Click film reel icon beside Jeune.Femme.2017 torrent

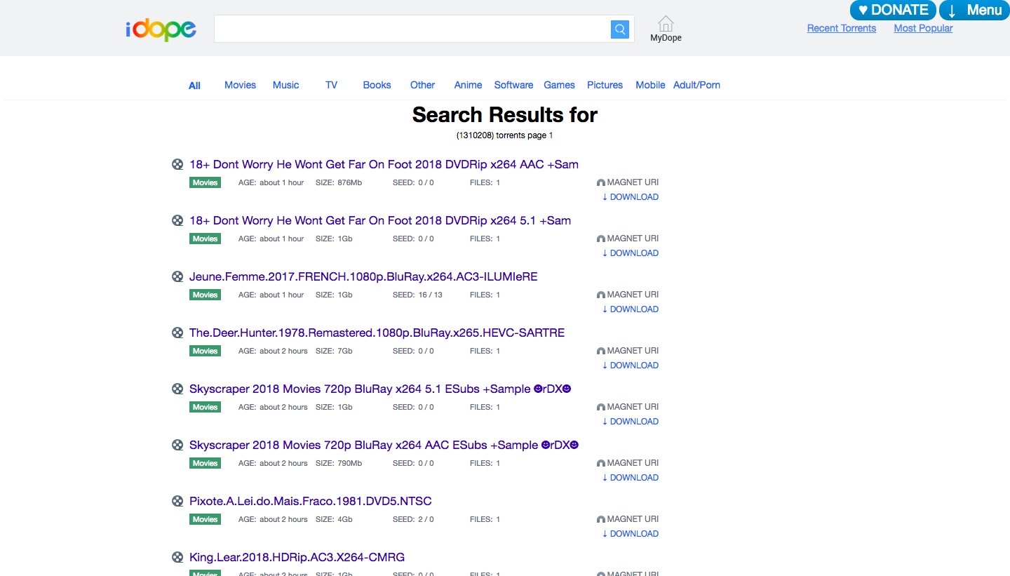tap(177, 276)
